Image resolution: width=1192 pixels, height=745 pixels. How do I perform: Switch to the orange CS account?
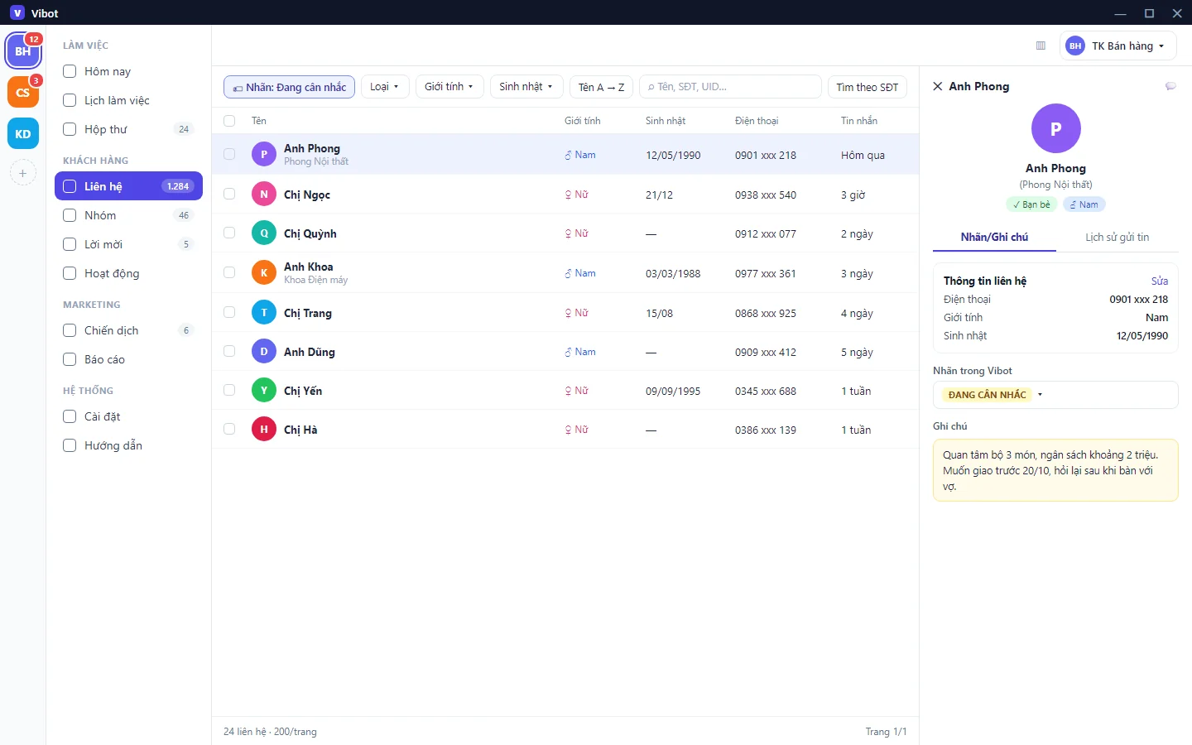coord(23,93)
